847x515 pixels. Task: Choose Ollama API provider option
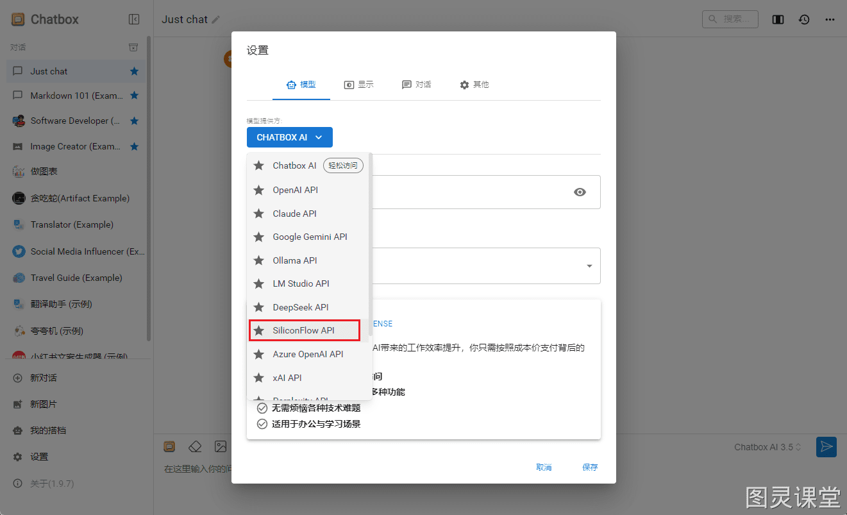309,260
